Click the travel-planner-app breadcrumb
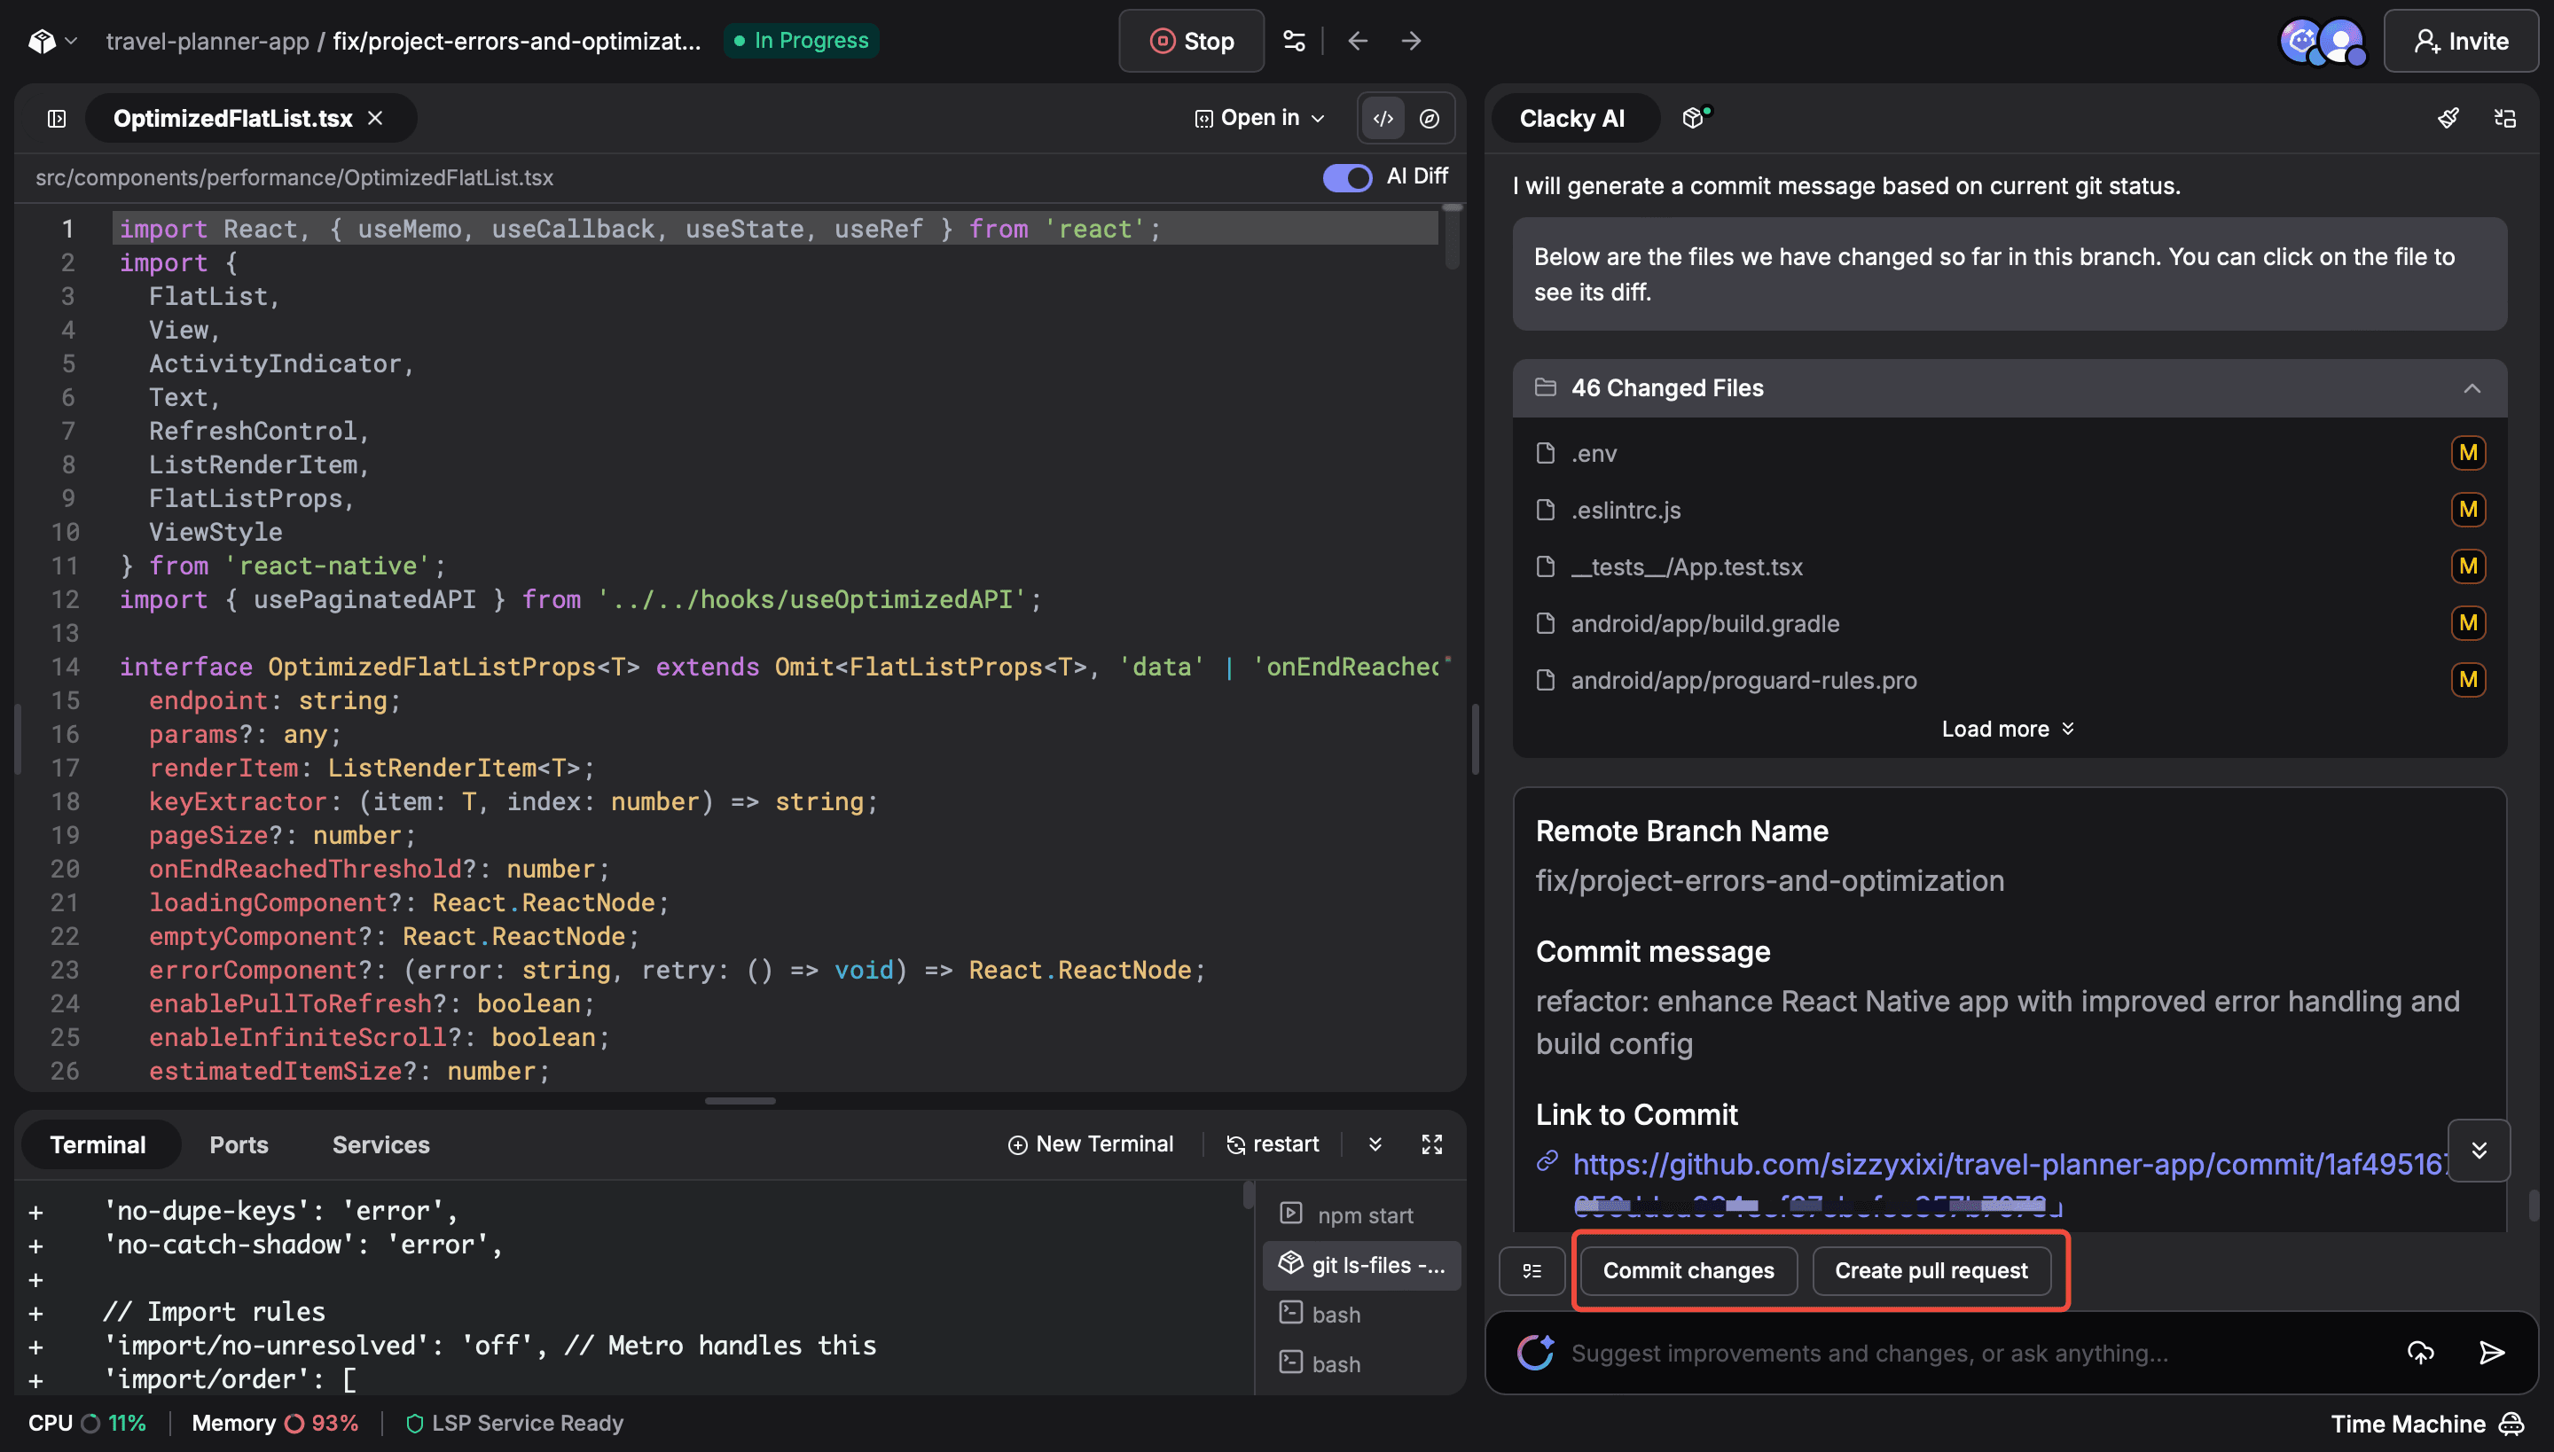This screenshot has width=2554, height=1452. click(208, 41)
